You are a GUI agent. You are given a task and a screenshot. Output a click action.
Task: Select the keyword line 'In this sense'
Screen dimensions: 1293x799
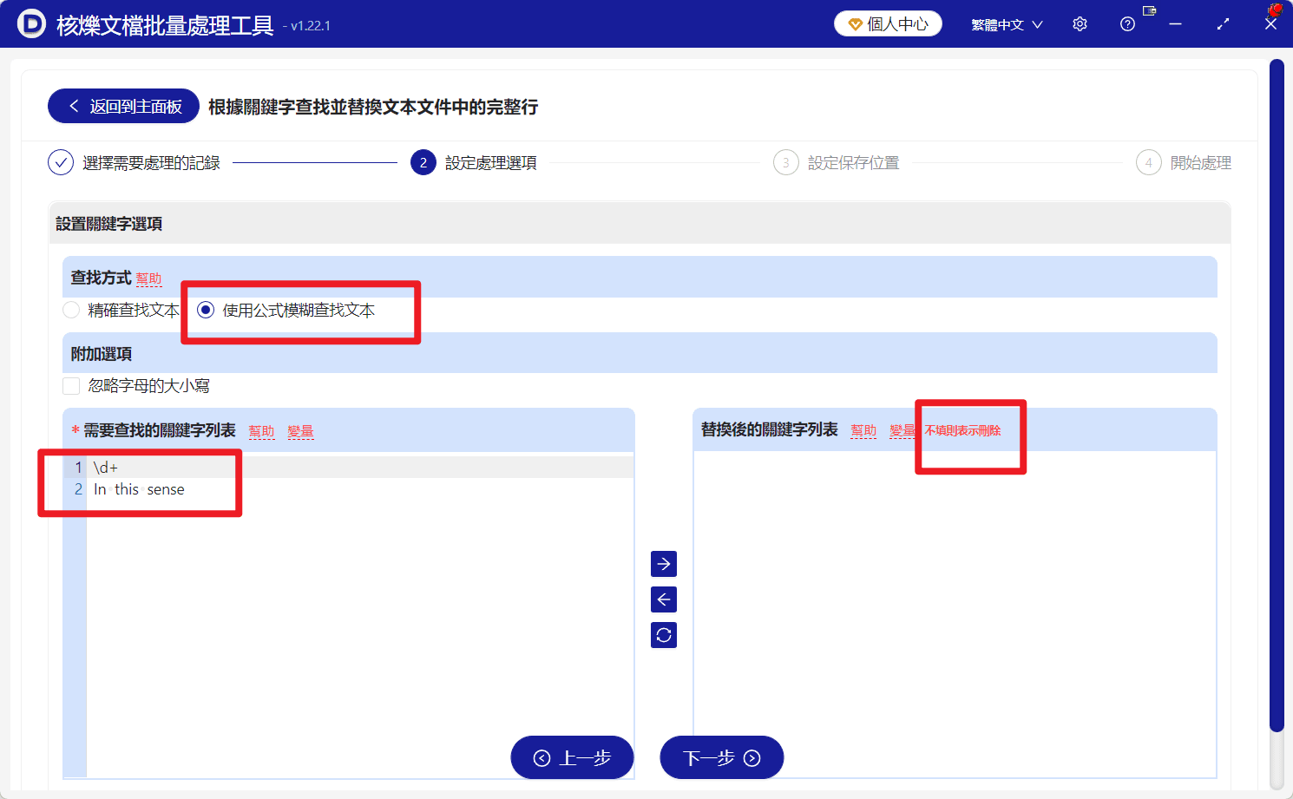tap(139, 488)
